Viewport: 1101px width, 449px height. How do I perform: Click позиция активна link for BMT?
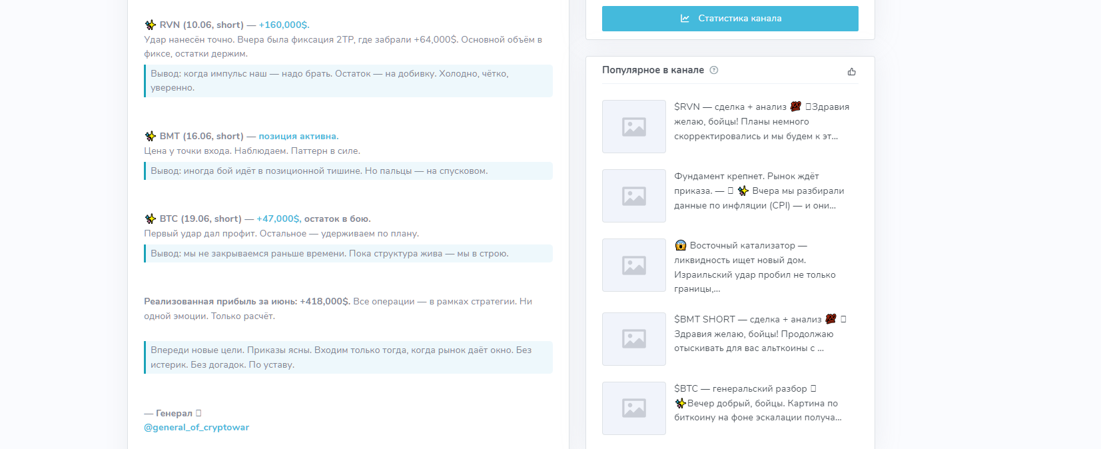tap(298, 136)
